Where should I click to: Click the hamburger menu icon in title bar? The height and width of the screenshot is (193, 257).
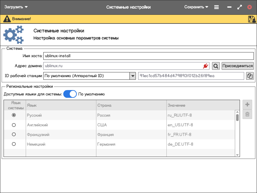217,7
